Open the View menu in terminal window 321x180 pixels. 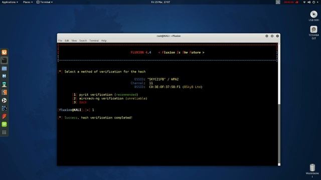pos(74,40)
